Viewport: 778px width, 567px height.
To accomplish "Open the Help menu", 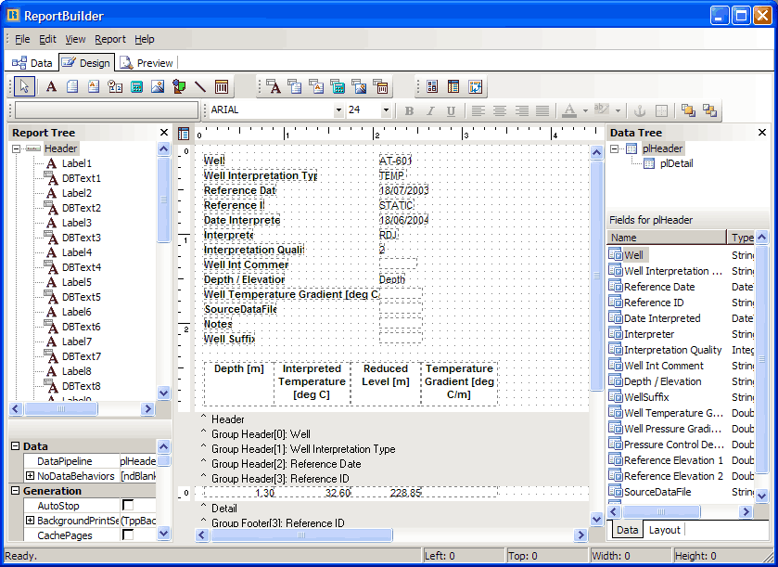I will (145, 39).
